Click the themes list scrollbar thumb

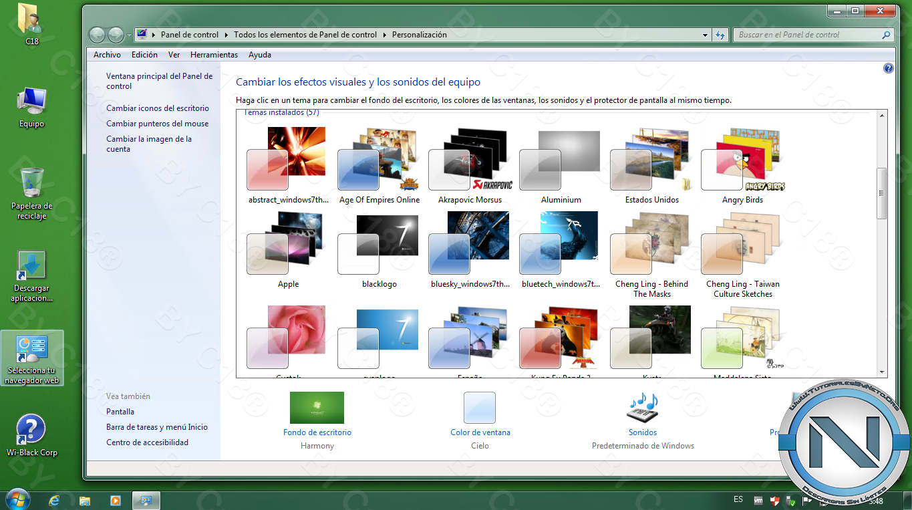[882, 193]
